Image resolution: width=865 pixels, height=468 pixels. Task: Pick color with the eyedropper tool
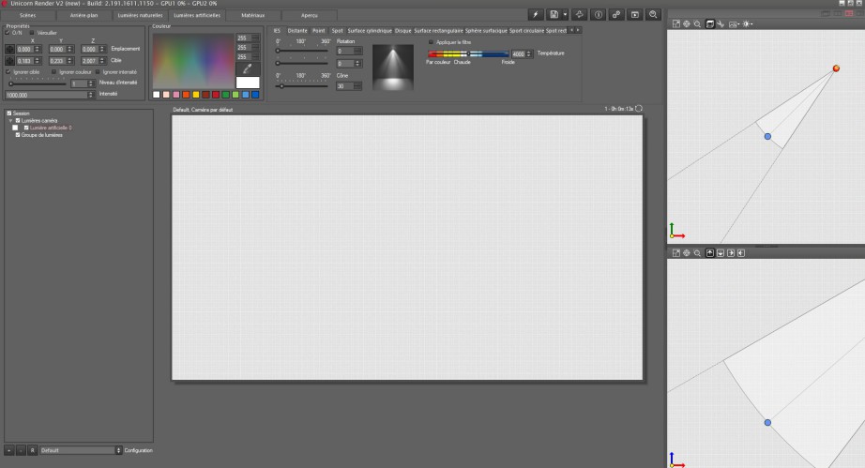(x=248, y=68)
